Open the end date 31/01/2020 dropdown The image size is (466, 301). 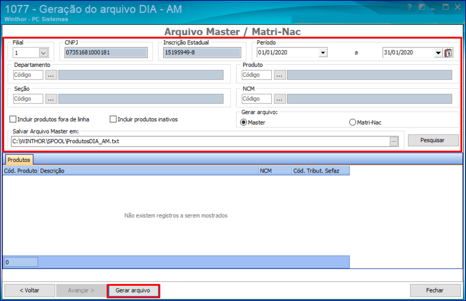(x=439, y=53)
